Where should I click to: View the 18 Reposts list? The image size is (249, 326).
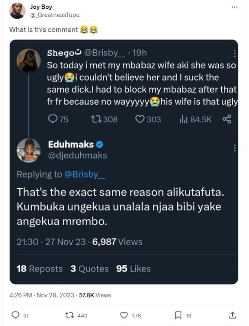(x=40, y=269)
